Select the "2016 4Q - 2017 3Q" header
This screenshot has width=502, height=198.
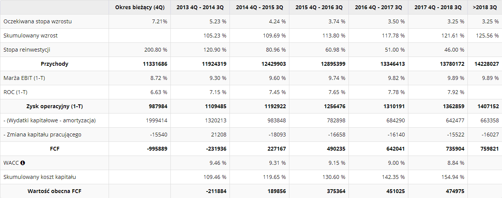378,7
